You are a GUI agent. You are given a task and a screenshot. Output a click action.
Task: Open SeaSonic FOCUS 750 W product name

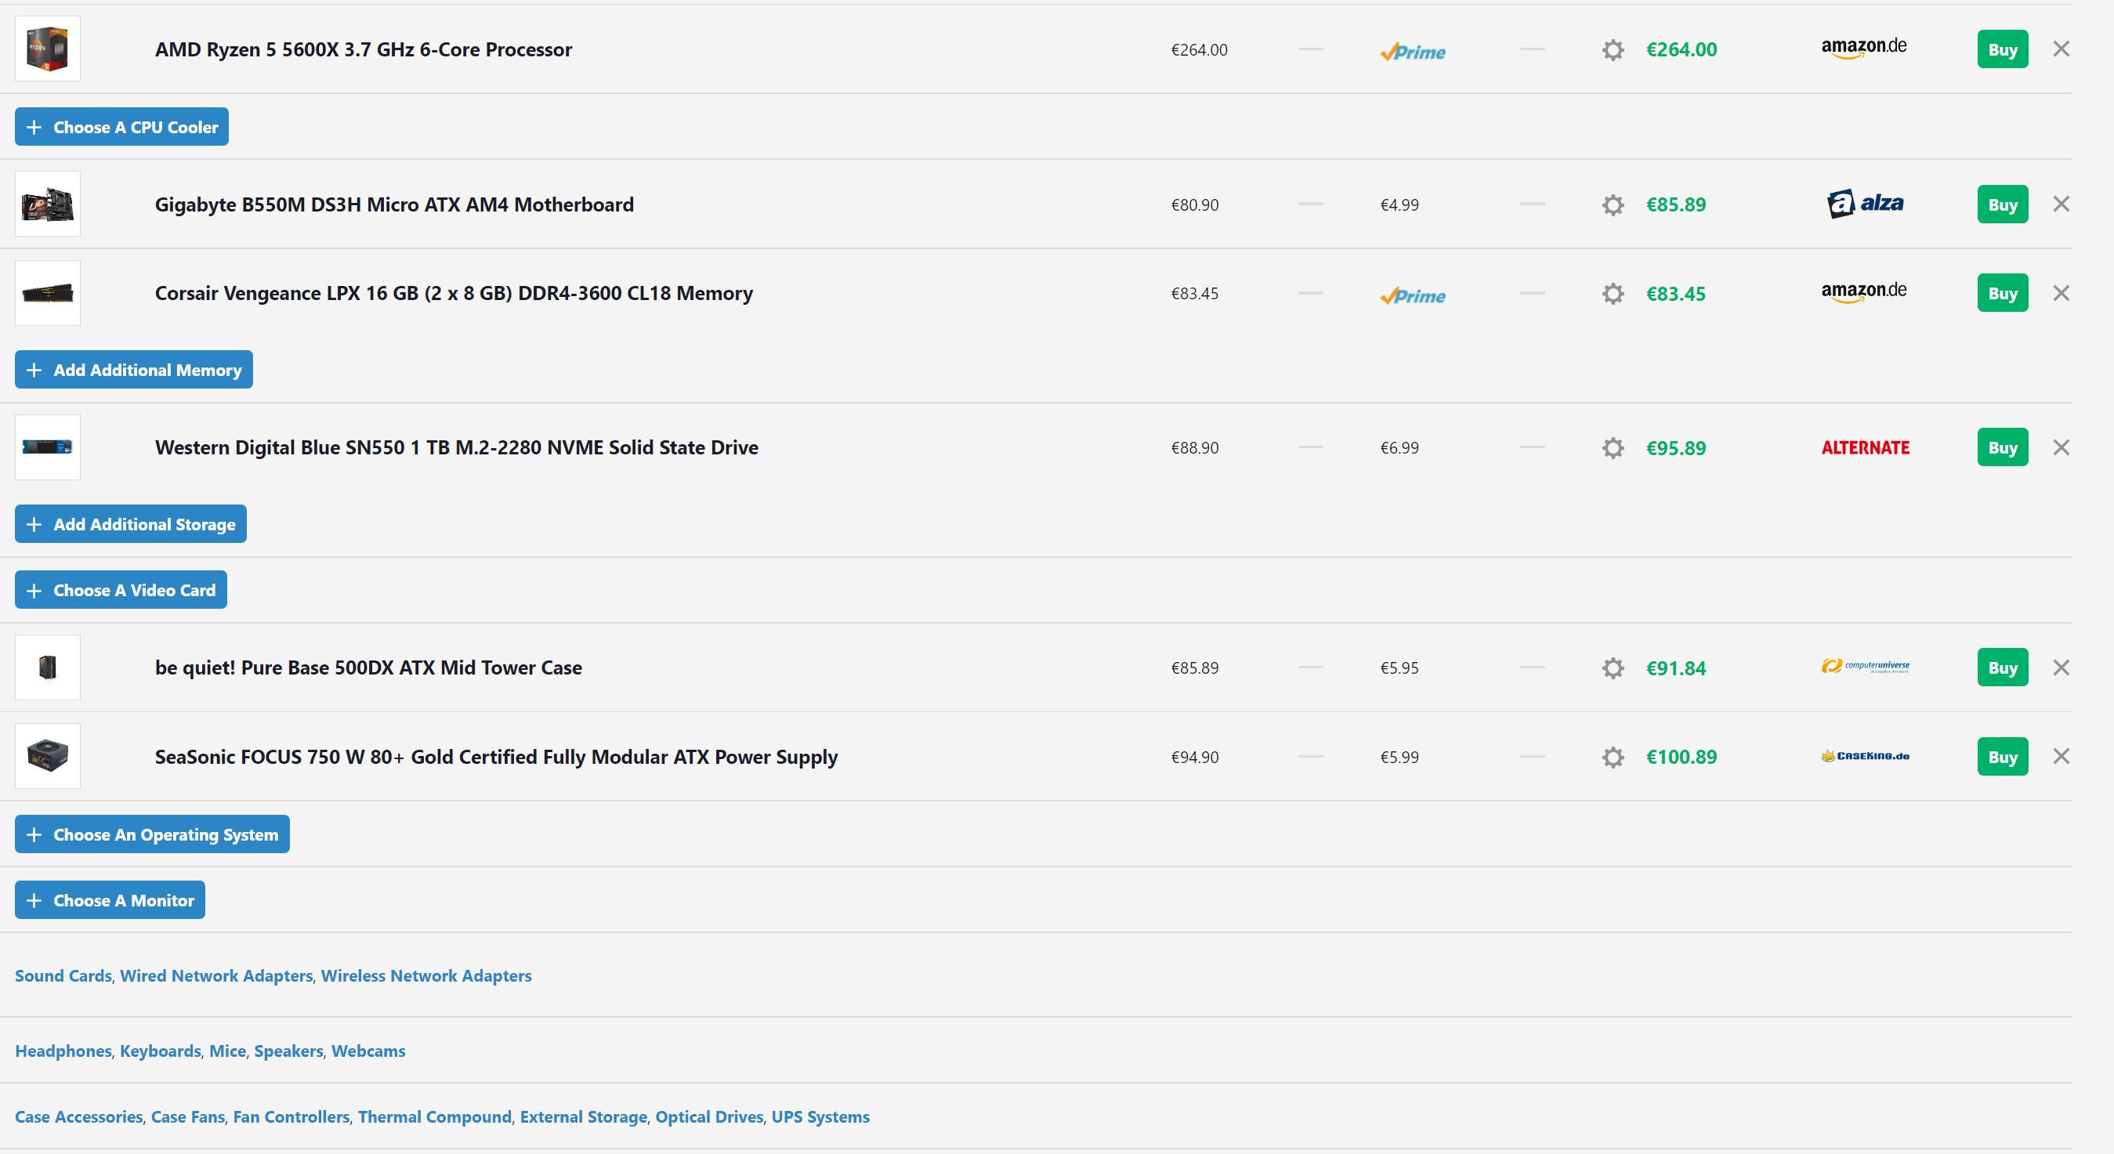496,757
